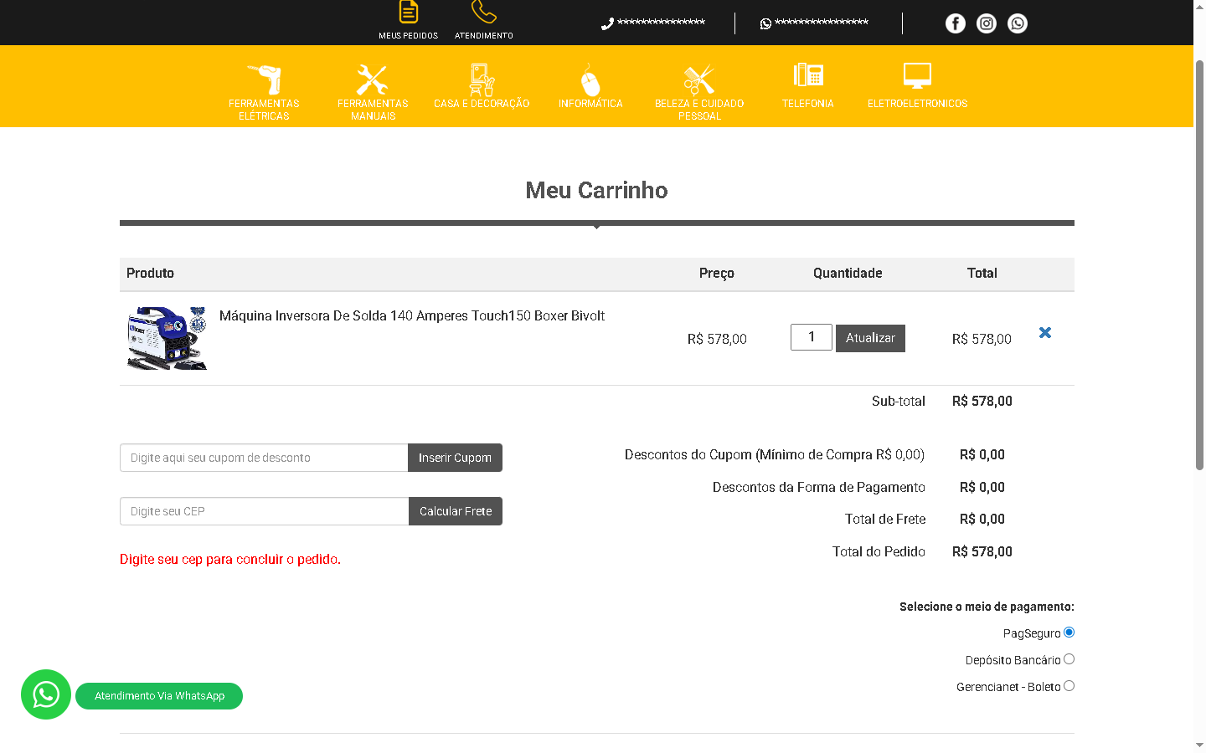Select Gerencianet - Boleto payment option

click(1069, 686)
